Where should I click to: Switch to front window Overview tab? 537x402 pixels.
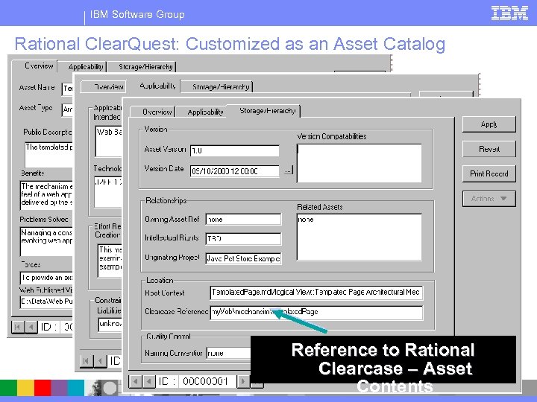tap(153, 112)
